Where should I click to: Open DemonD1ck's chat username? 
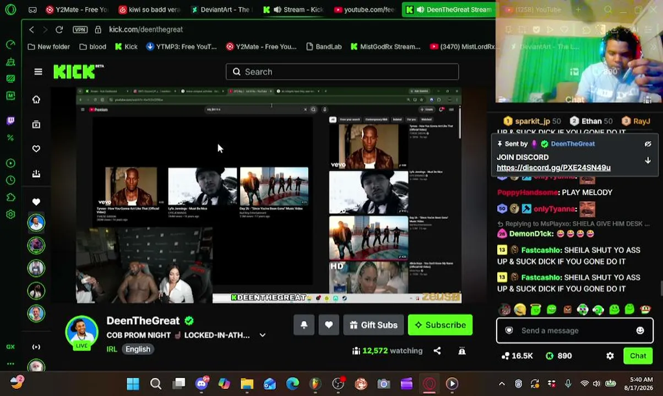[531, 234]
